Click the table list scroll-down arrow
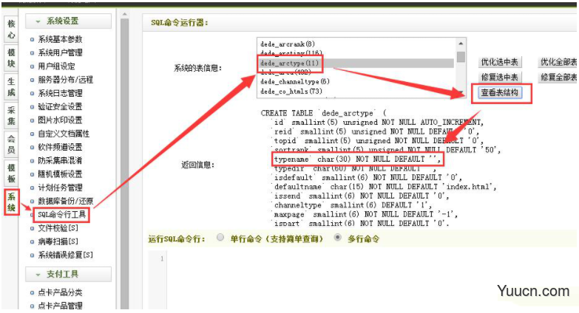Viewport: 579px width, 313px height. [x=461, y=92]
